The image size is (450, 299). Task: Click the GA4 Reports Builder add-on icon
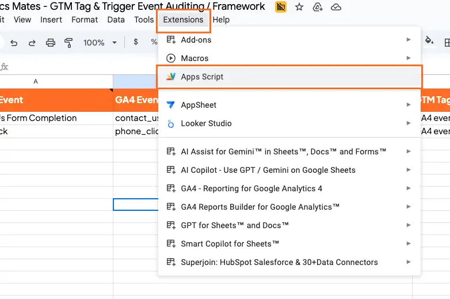coord(171,207)
